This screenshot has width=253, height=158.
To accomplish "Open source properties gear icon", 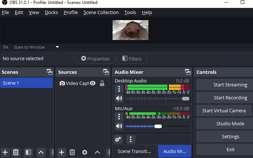I will (x=85, y=152).
